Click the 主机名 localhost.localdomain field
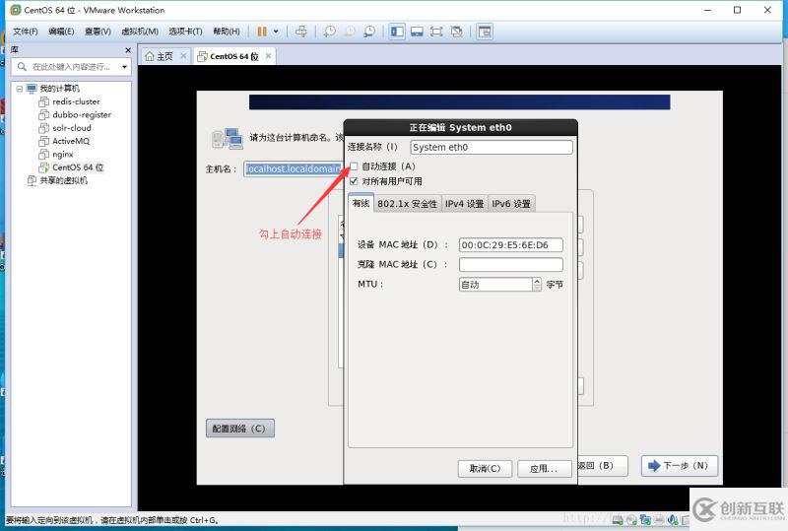This screenshot has height=531, width=788. pyautogui.click(x=293, y=169)
